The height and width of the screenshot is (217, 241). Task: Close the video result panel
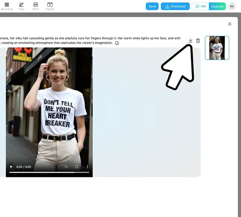(x=229, y=24)
